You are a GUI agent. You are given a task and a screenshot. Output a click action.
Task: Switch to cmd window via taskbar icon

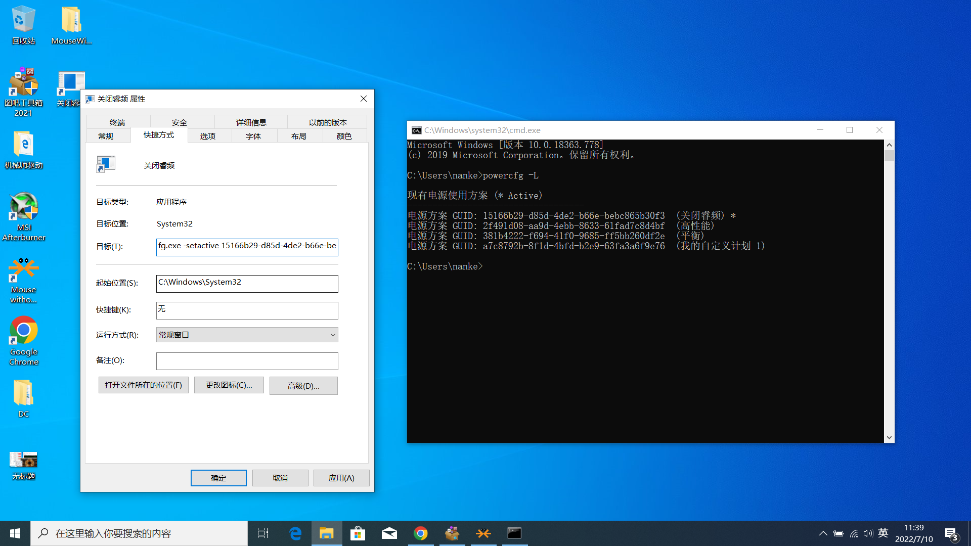(x=514, y=533)
